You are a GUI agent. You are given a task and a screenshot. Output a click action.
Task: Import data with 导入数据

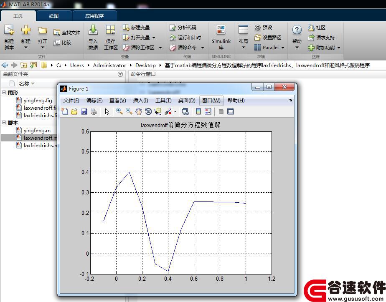93,37
